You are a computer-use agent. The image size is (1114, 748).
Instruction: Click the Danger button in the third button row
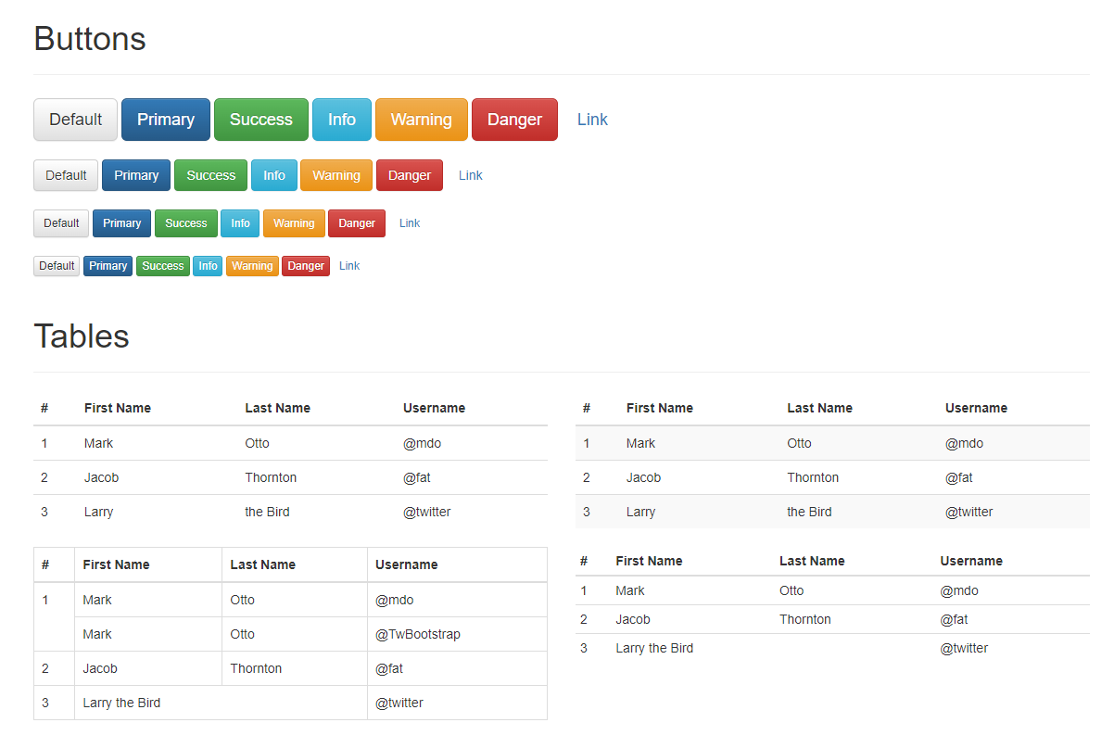pyautogui.click(x=357, y=223)
